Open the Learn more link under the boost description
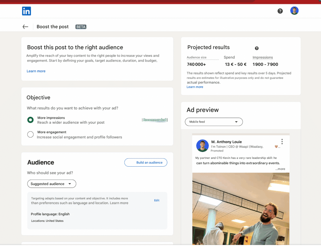The image size is (321, 246). 36,71
